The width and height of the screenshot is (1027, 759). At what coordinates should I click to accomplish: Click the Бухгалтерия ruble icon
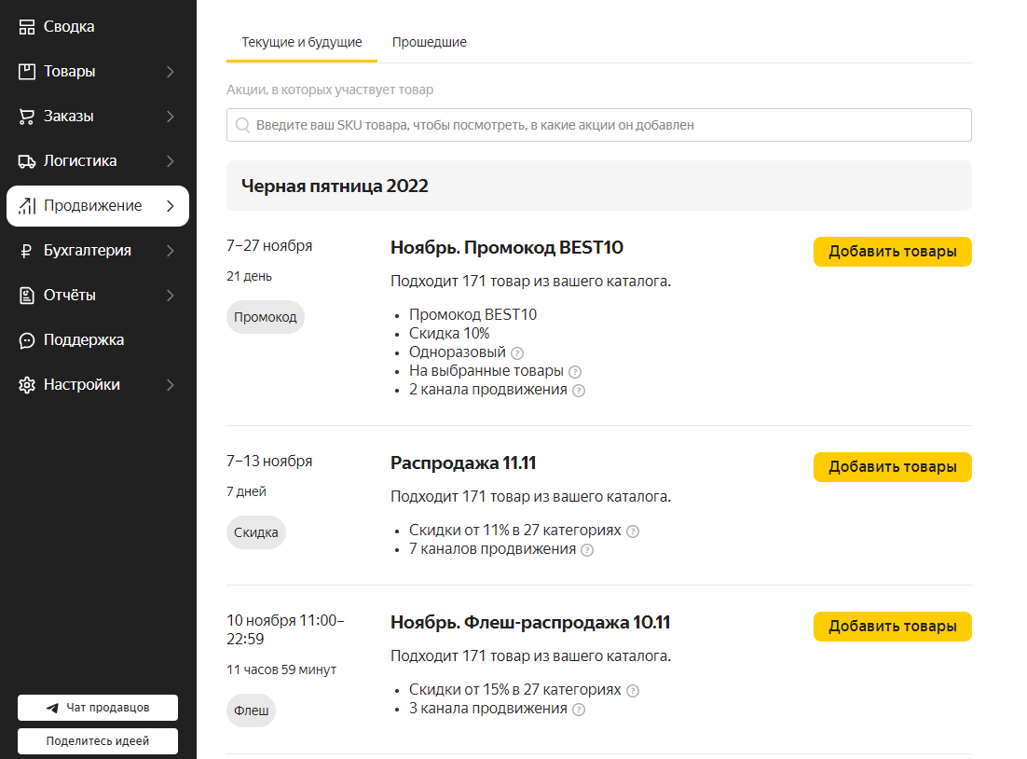[27, 251]
